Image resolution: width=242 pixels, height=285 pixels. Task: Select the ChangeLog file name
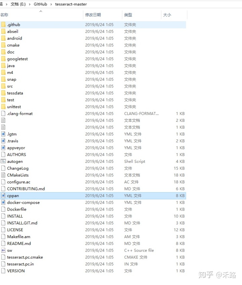pyautogui.click(x=18, y=168)
